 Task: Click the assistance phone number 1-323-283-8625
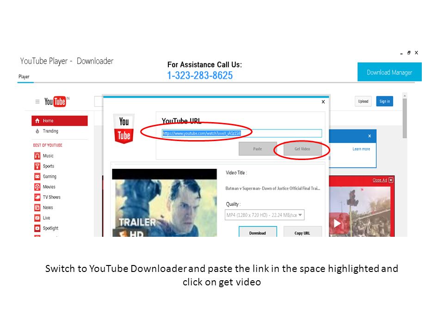[200, 75]
